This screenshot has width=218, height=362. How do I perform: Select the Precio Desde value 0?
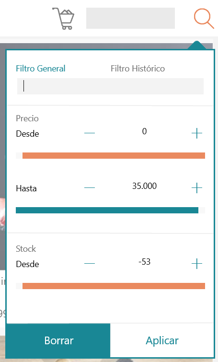pos(144,131)
